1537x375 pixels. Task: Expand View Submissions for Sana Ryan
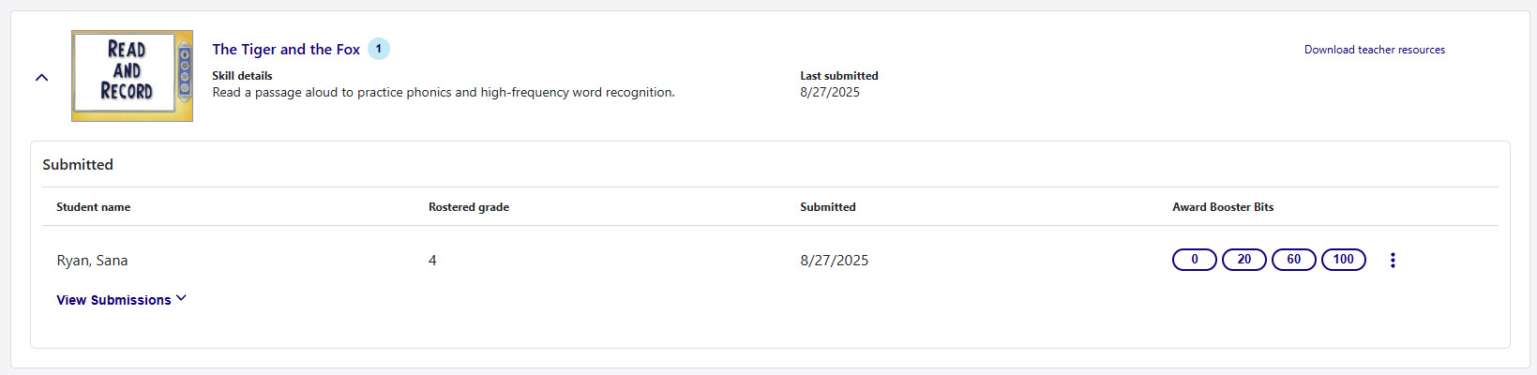[x=113, y=300]
